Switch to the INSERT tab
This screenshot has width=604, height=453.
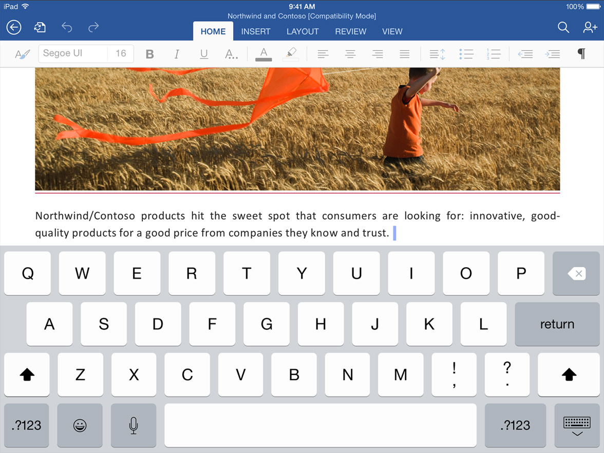tap(256, 31)
